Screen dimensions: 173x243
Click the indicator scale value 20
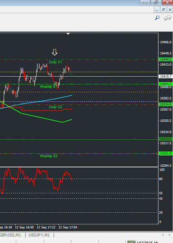pos(161,213)
